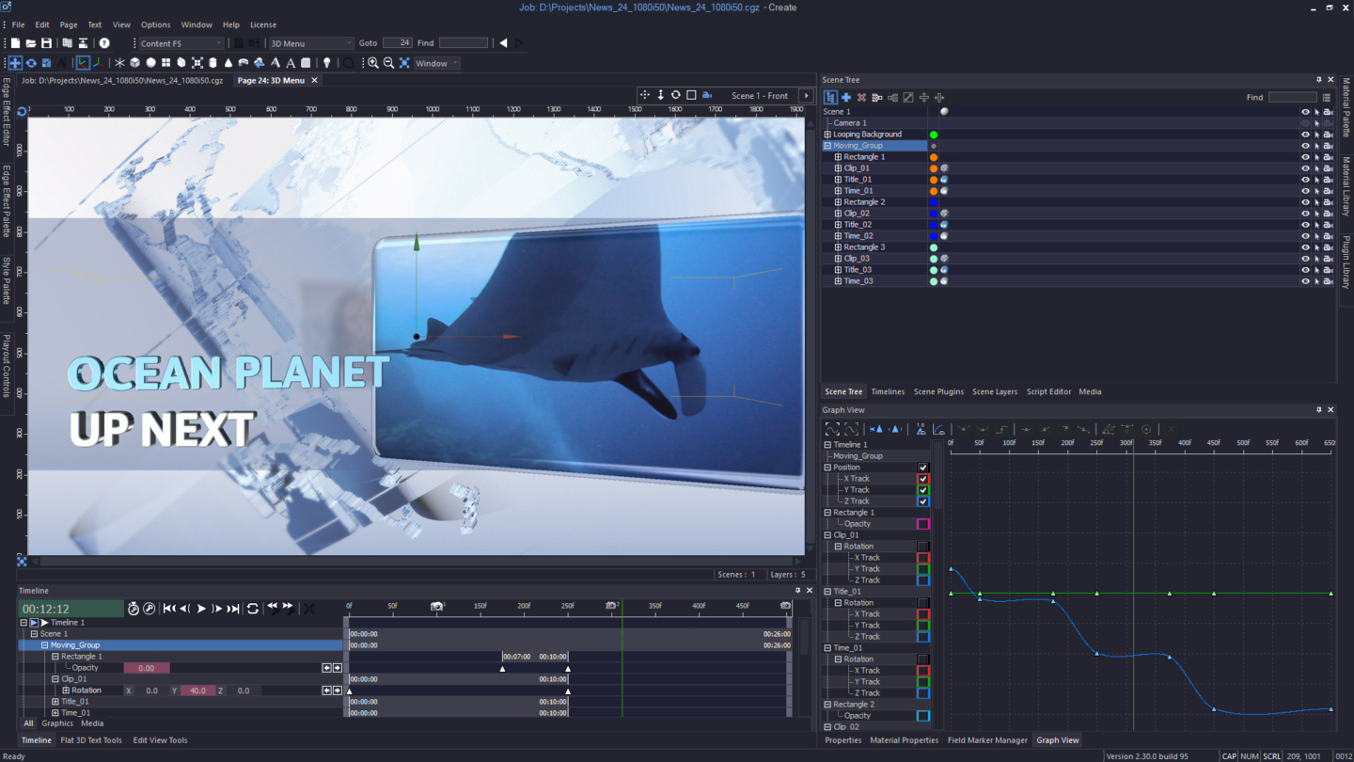Toggle the X Track checkbox under Position
The image size is (1354, 762).
tap(923, 478)
